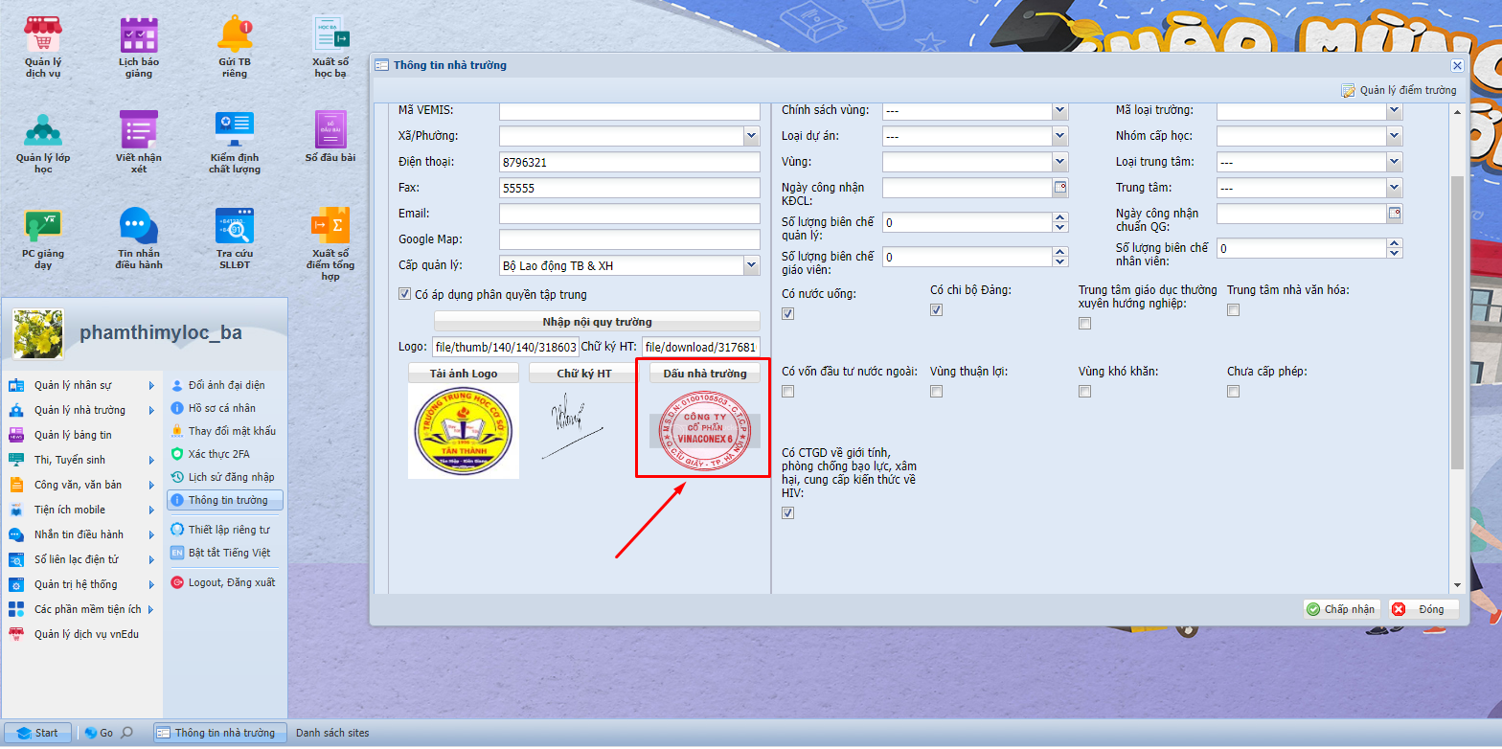Click the Email input field
The width and height of the screenshot is (1502, 749).
629,214
